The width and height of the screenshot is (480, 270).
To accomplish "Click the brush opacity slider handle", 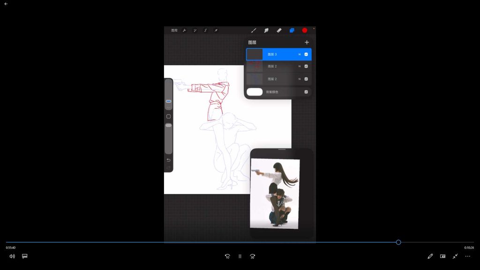I will tap(168, 126).
